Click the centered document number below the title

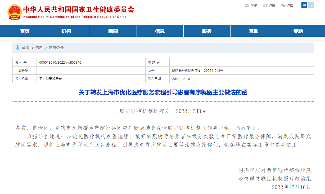click(163, 111)
